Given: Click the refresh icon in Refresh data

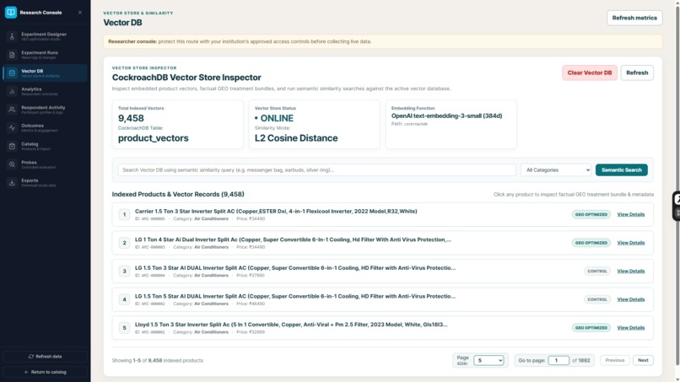Looking at the screenshot, I should point(31,357).
